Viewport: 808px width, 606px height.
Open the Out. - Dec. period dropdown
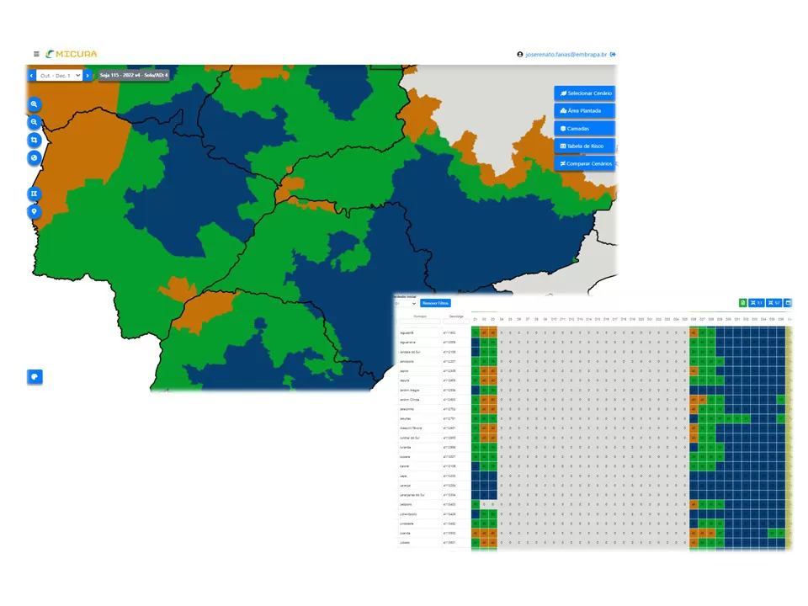pyautogui.click(x=59, y=76)
